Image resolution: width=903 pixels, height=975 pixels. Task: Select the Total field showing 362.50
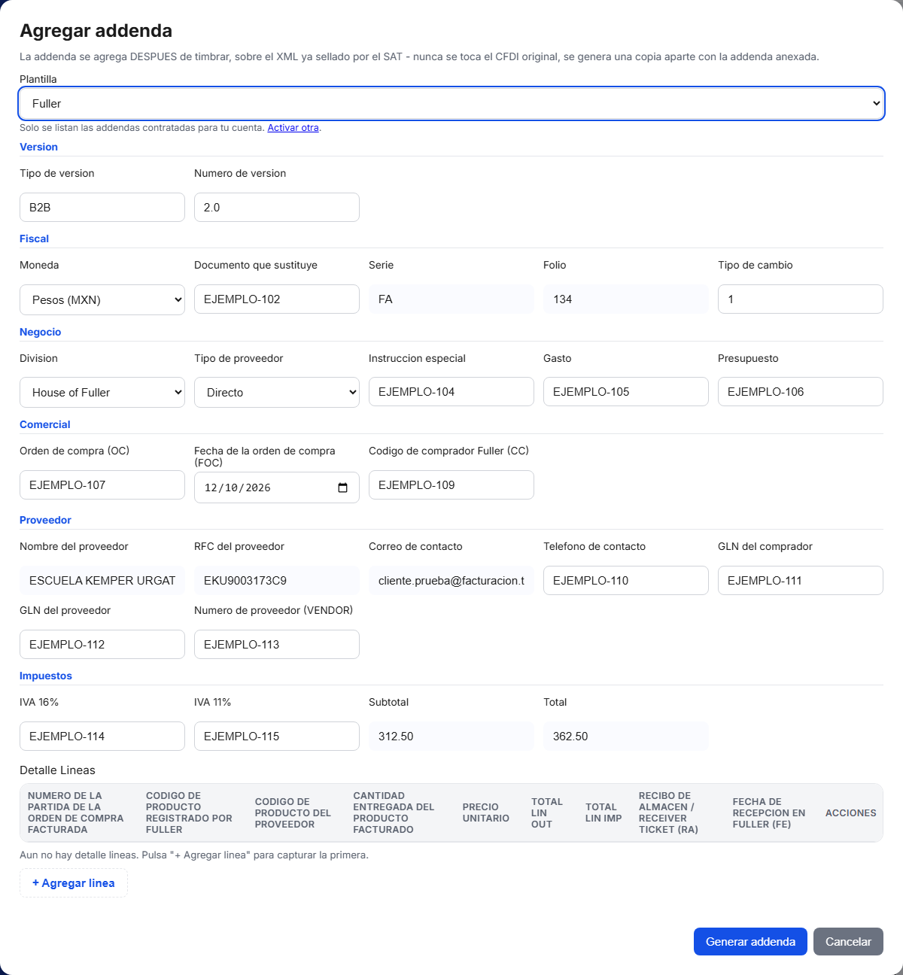point(626,737)
